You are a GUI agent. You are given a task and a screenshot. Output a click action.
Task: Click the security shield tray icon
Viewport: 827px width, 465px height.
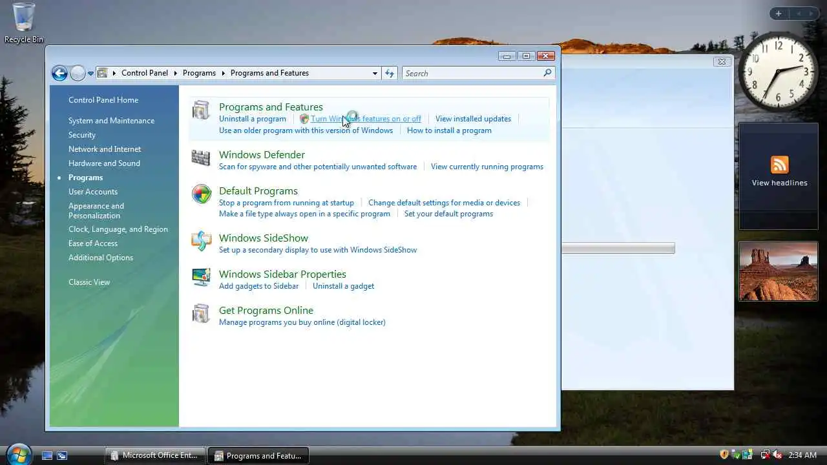[x=724, y=455]
